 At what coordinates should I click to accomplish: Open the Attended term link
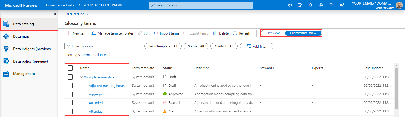click(96, 103)
